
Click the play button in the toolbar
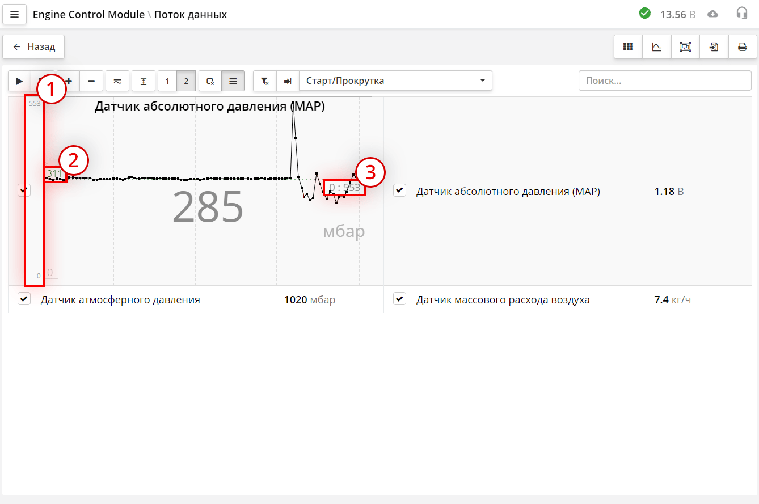19,81
